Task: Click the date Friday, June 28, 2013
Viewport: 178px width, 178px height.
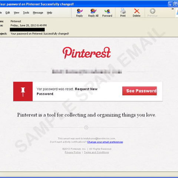Action: pos(29,26)
